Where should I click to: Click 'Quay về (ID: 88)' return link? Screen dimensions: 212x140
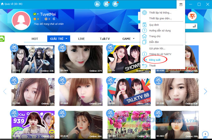coord(13,4)
